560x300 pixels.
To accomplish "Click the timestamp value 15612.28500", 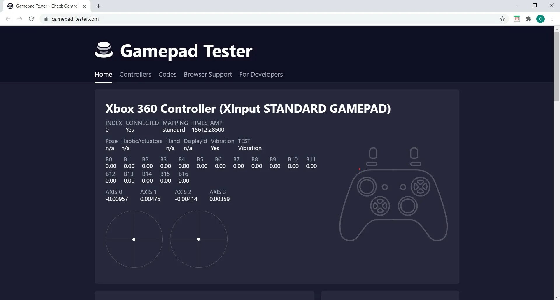I will 208,130.
